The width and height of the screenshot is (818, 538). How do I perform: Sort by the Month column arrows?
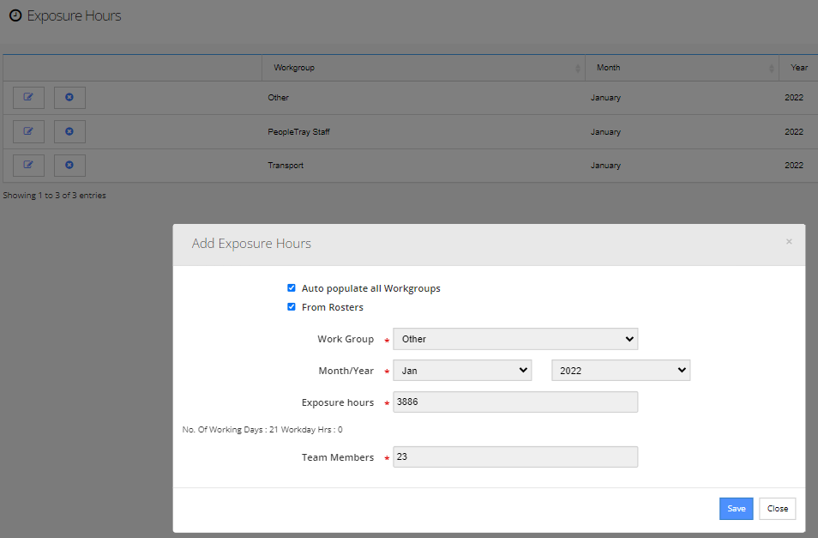(x=772, y=69)
